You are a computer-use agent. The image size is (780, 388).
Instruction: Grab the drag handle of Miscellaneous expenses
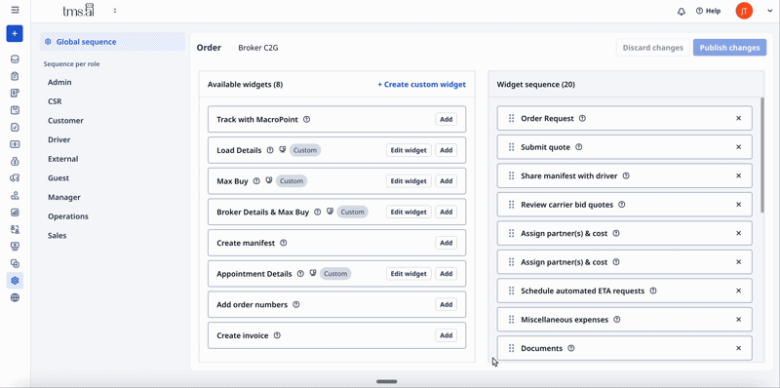511,320
